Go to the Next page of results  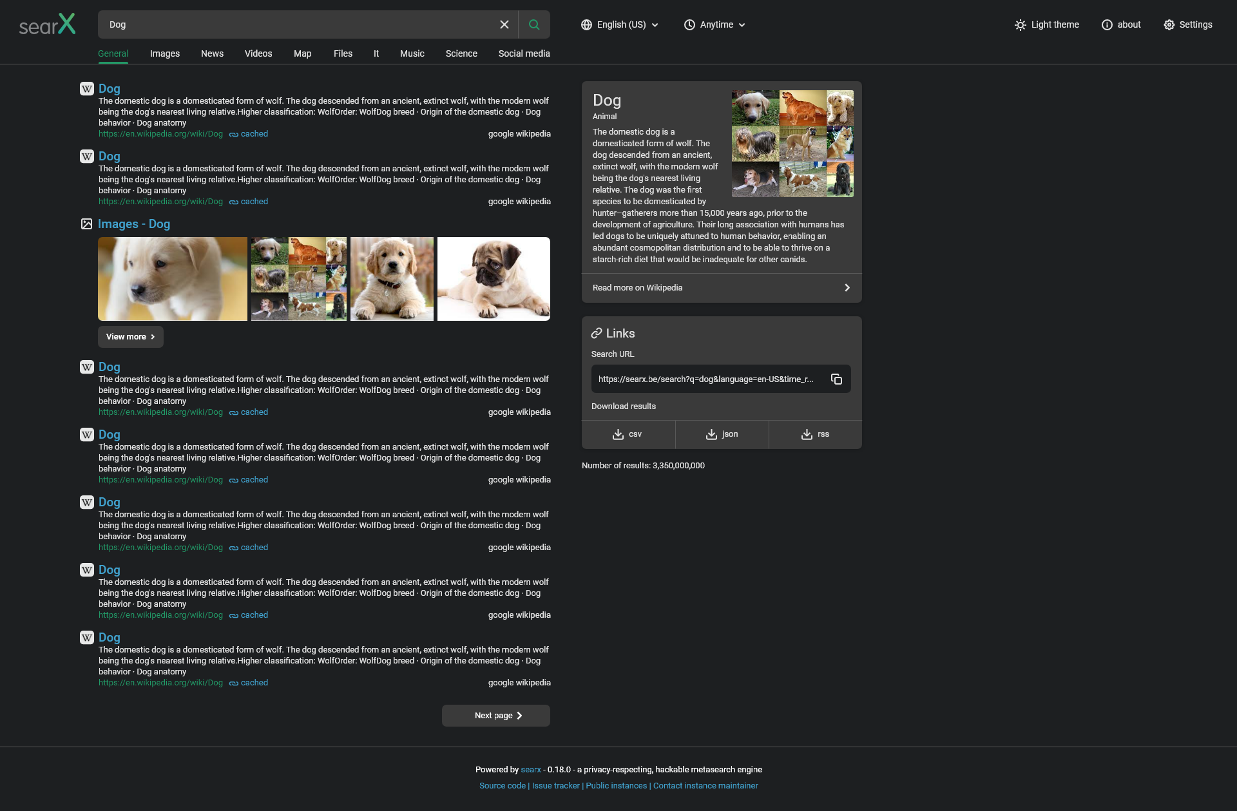495,715
